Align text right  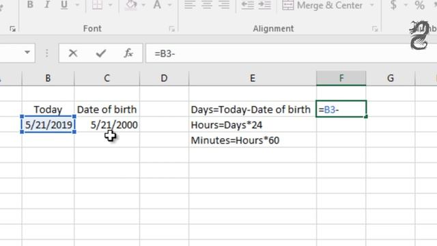224,5
